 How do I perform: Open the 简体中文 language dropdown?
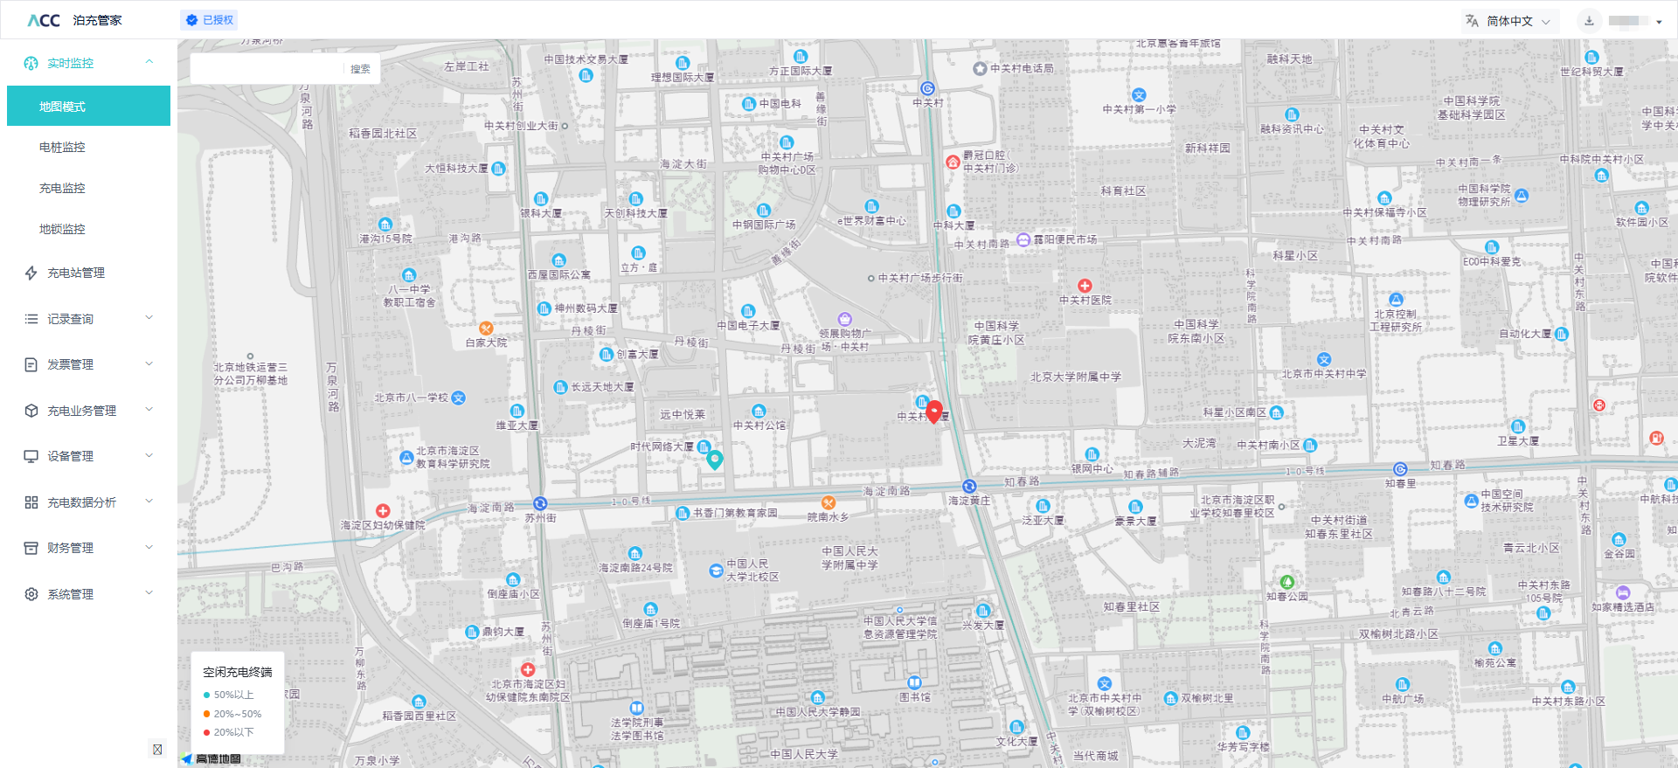[1508, 21]
